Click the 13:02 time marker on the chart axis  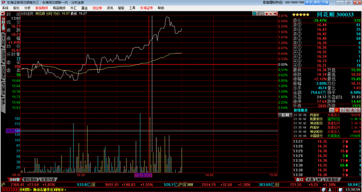point(143,175)
